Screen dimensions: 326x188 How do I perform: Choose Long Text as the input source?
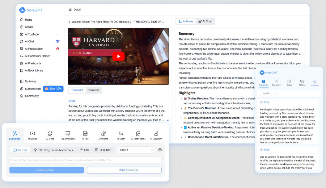coord(103,150)
